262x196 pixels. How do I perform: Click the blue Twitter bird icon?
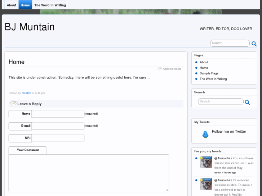click(x=205, y=134)
